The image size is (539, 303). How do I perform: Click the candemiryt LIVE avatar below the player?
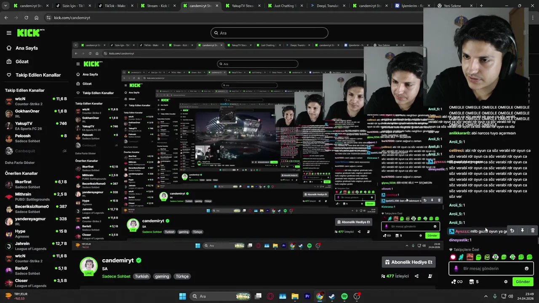[89, 266]
